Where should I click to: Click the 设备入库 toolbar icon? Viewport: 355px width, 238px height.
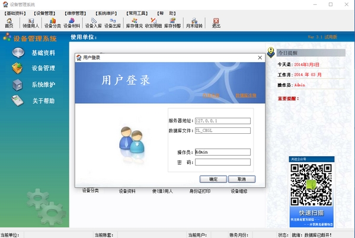tap(94, 23)
